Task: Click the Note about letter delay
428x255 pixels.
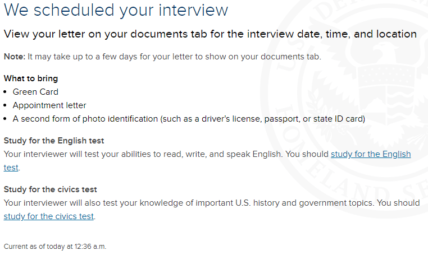Action: [162, 57]
